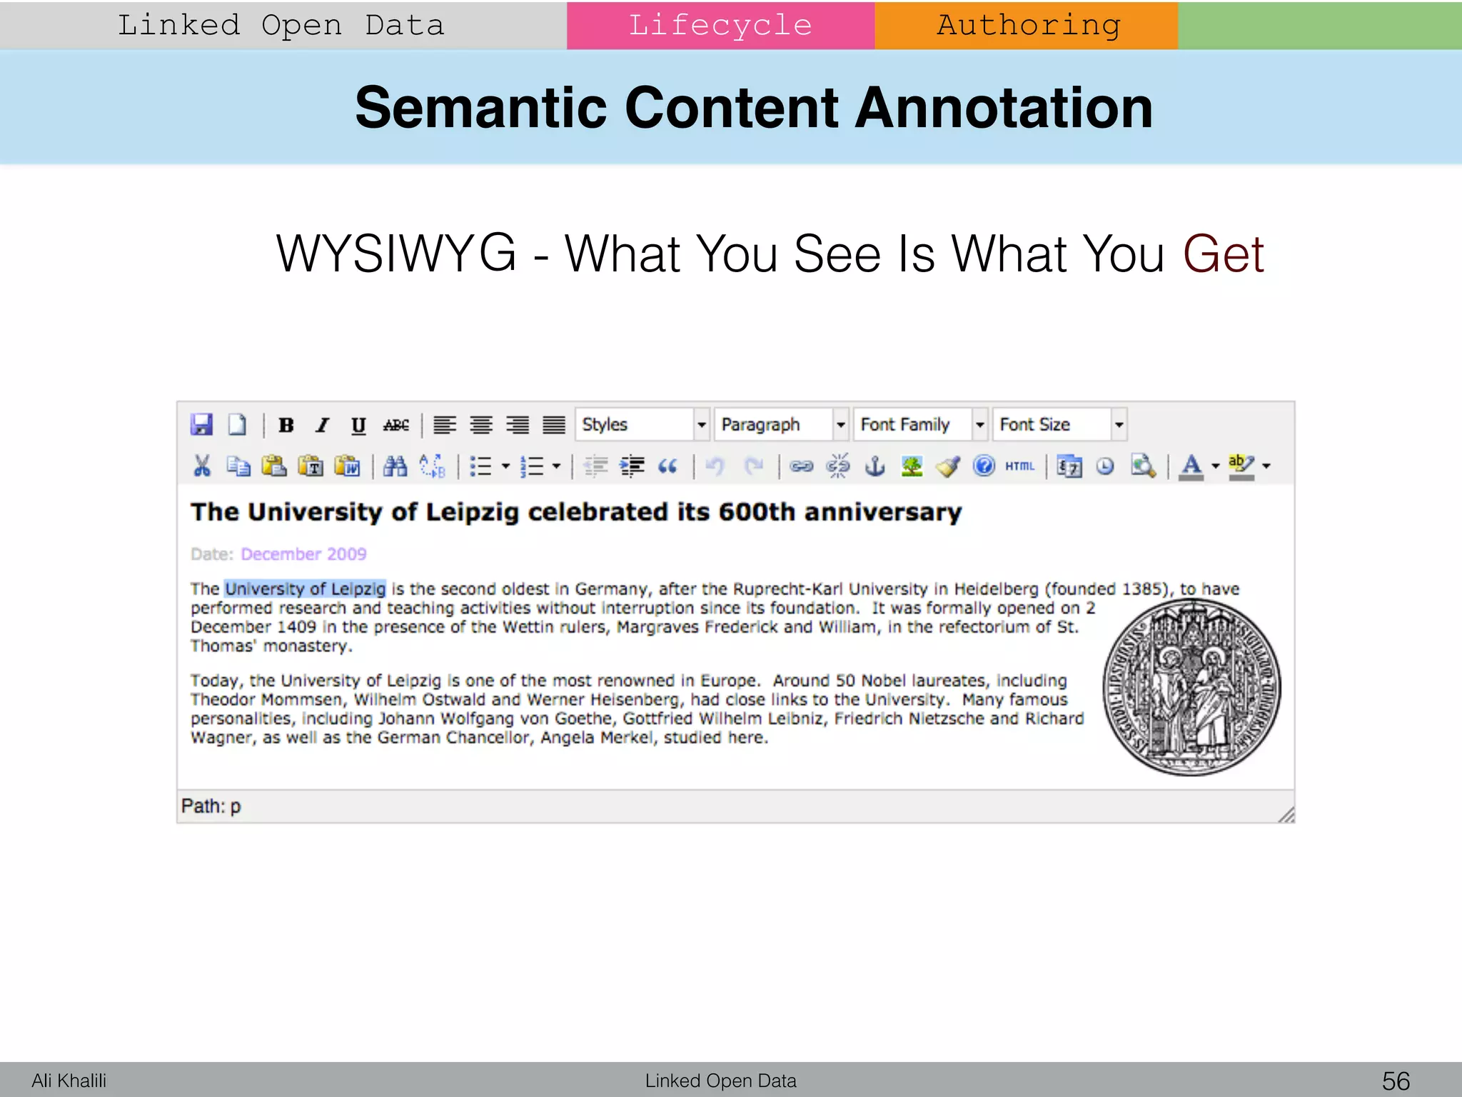Open the Insert Image tree icon
Image resolution: width=1462 pixels, height=1097 pixels.
click(x=912, y=466)
